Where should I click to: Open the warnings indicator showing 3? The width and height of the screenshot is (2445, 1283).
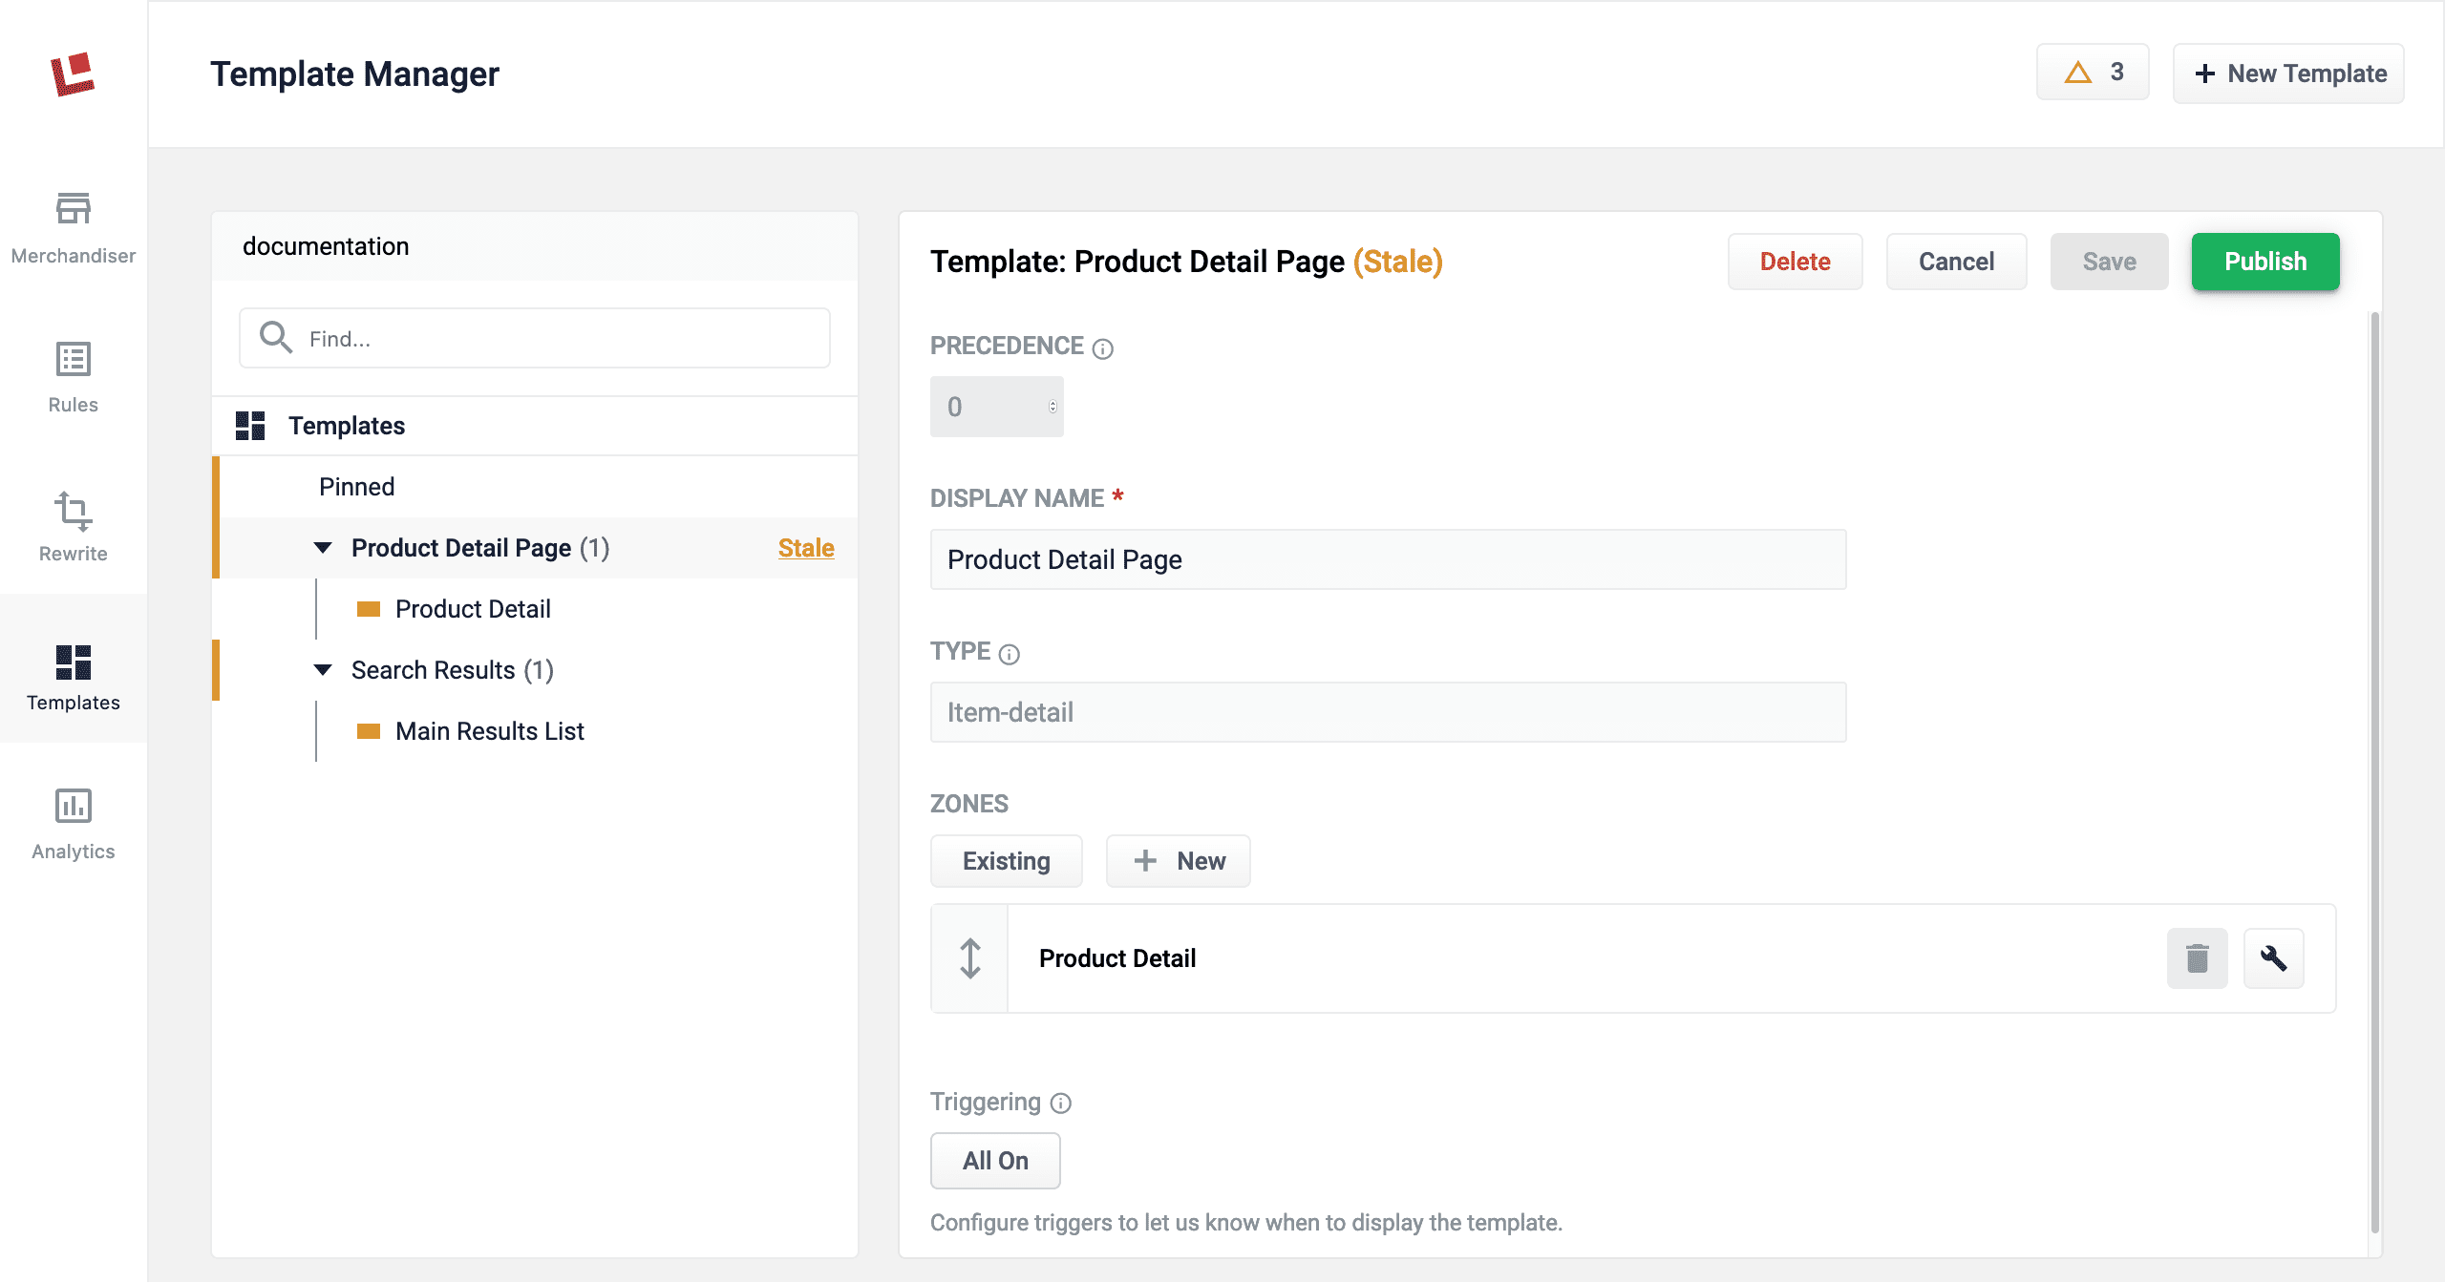tap(2092, 73)
